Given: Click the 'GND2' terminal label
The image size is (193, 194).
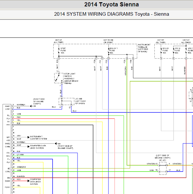Looking at the screenshot, I should click(8, 144).
